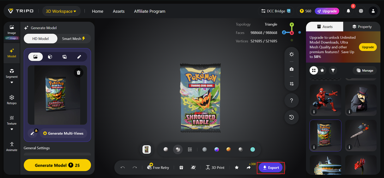Open Affiliate Program menu item
384x178 pixels.
point(150,11)
